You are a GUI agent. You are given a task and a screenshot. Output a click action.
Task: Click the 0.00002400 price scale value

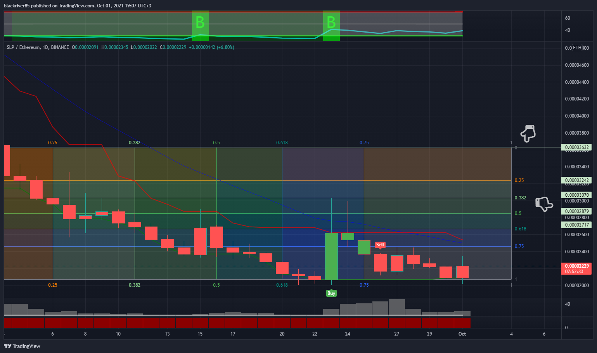point(577,252)
